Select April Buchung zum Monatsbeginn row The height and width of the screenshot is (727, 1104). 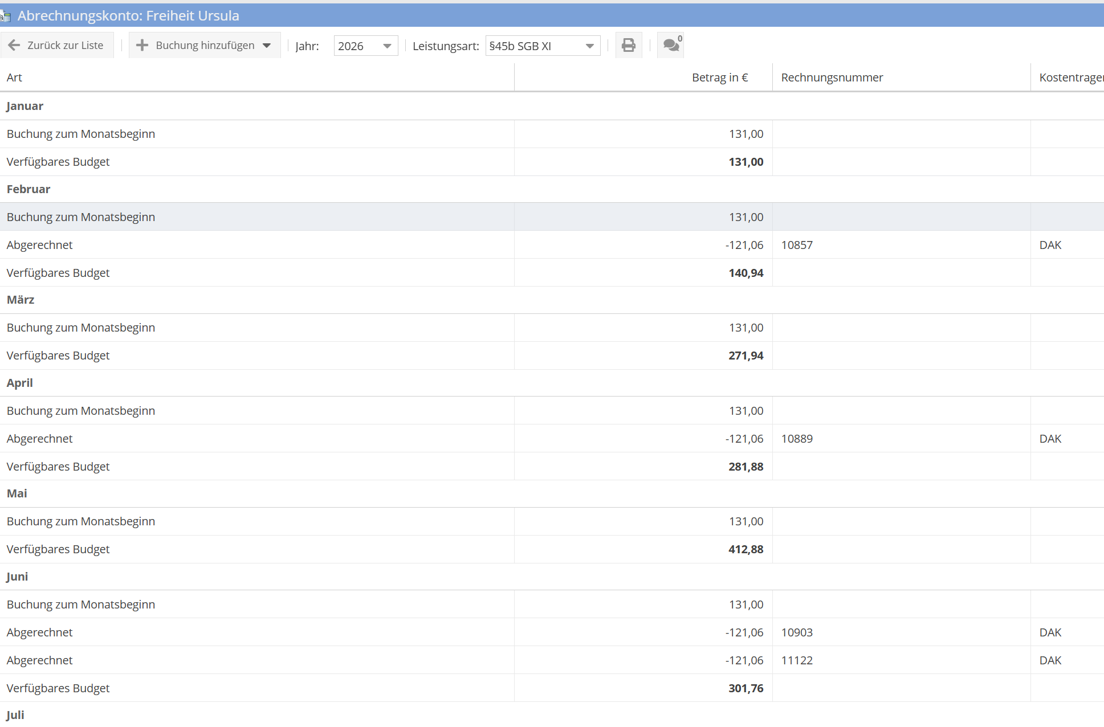click(552, 411)
